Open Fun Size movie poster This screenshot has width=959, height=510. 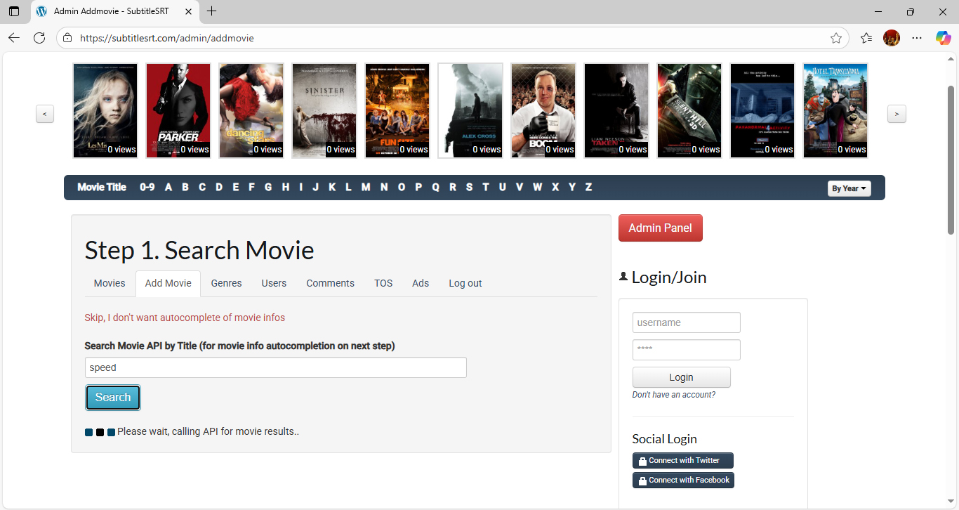click(397, 110)
